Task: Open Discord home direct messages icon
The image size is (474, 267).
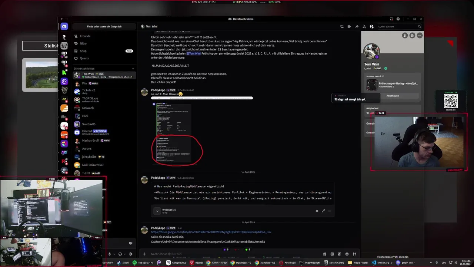Action: [64, 26]
